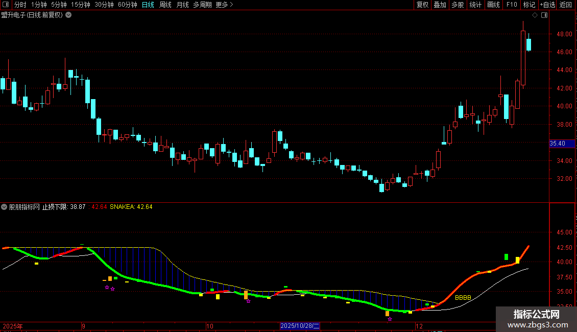This screenshot has width=577, height=332.
Task: Click the diamond icon above the chart
Action: point(535,15)
